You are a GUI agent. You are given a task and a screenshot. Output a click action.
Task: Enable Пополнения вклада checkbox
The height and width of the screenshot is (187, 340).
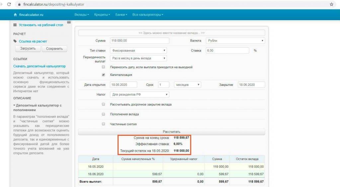pyautogui.click(x=104, y=114)
